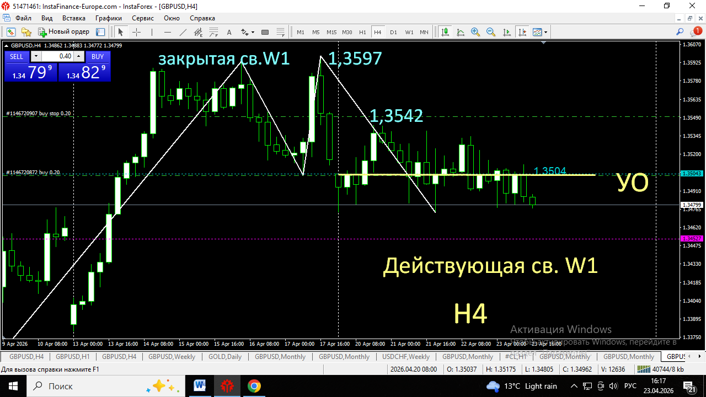Switch timeframe to M15
Screen dimensions: 706x397
pos(331,32)
